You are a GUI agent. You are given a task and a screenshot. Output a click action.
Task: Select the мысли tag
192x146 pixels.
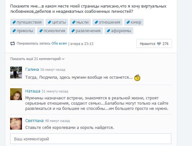80,22
